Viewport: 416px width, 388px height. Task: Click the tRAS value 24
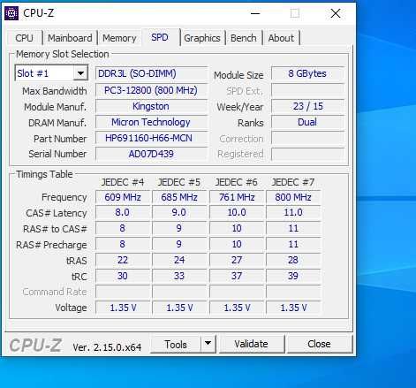pyautogui.click(x=179, y=260)
